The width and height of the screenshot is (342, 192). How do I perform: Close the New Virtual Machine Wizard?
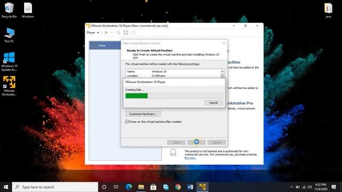(224, 43)
